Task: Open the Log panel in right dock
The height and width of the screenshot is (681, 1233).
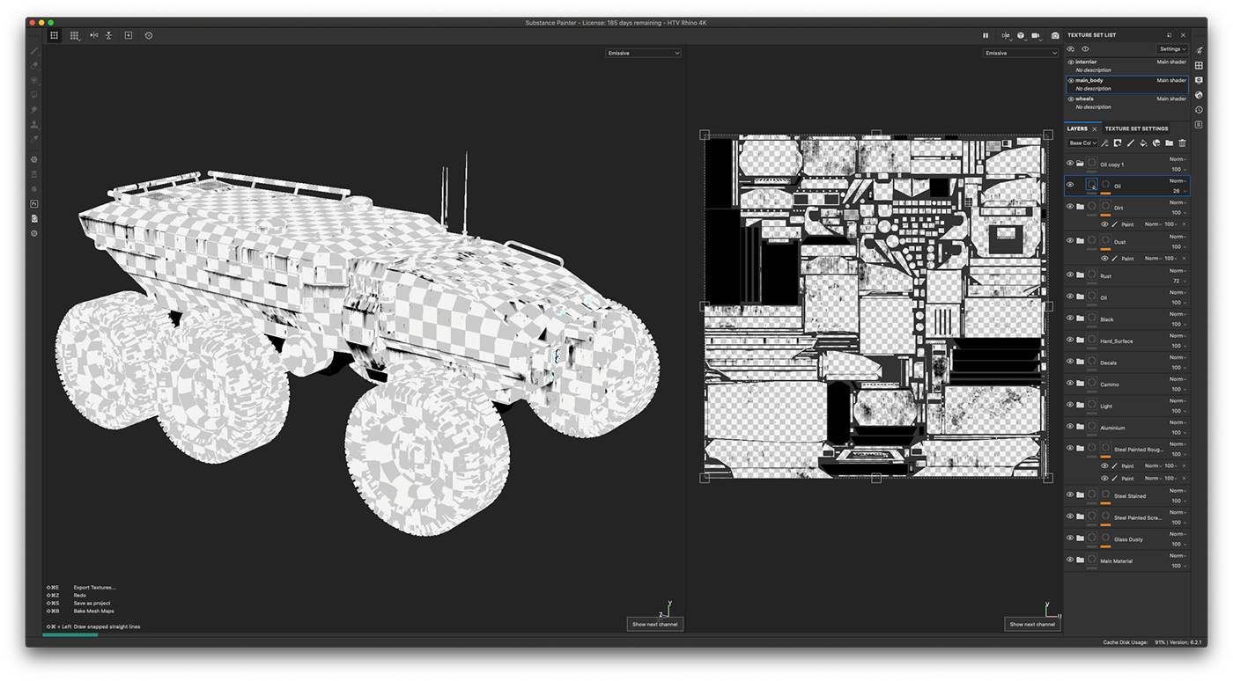Action: [1199, 125]
